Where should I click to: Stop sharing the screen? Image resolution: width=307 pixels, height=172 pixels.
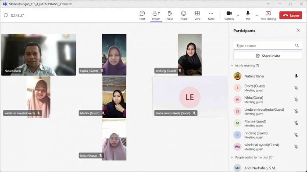268,15
